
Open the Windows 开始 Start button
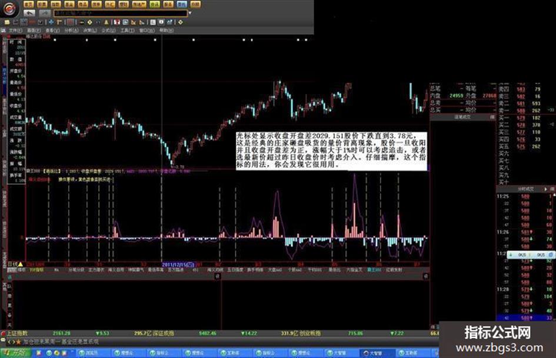pos(16,353)
